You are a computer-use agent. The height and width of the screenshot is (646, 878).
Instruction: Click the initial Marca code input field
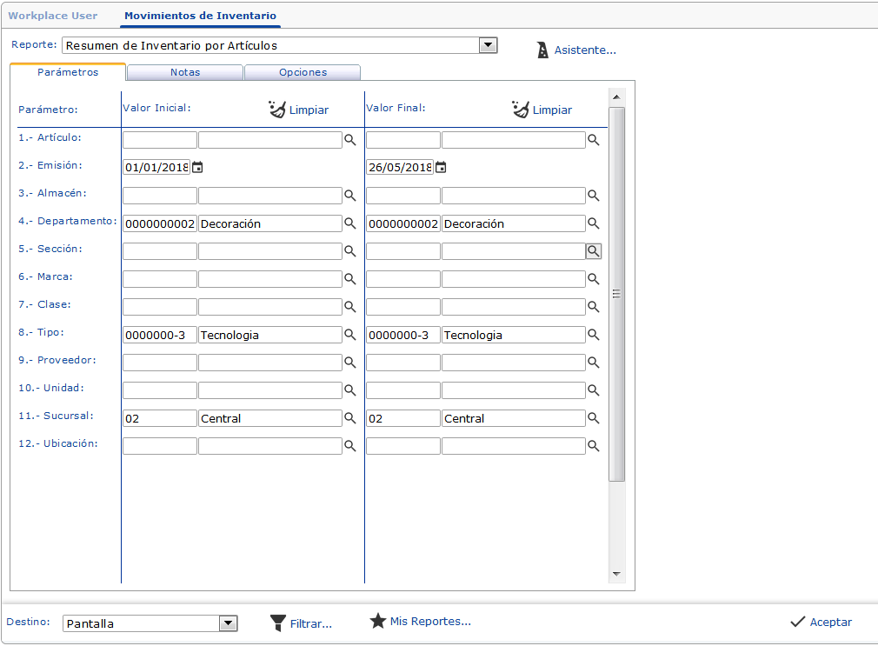pyautogui.click(x=160, y=279)
